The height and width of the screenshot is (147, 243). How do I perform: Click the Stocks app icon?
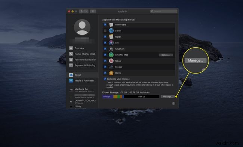click(111, 67)
